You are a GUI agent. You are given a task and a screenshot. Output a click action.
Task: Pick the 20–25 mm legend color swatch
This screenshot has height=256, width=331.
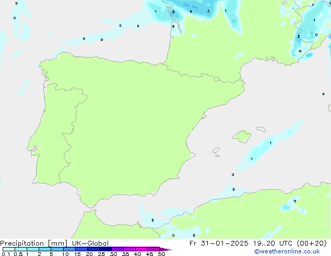[x=93, y=249]
